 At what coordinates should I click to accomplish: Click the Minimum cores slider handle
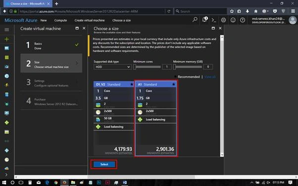coord(135,67)
